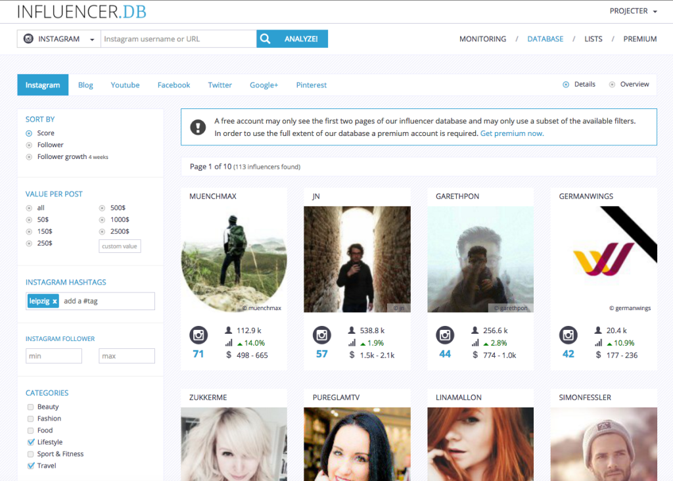
Task: Open the Twitter tab
Action: pyautogui.click(x=220, y=85)
